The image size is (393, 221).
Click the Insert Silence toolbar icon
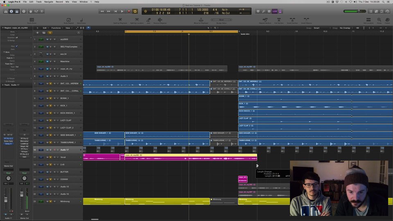[x=306, y=20]
